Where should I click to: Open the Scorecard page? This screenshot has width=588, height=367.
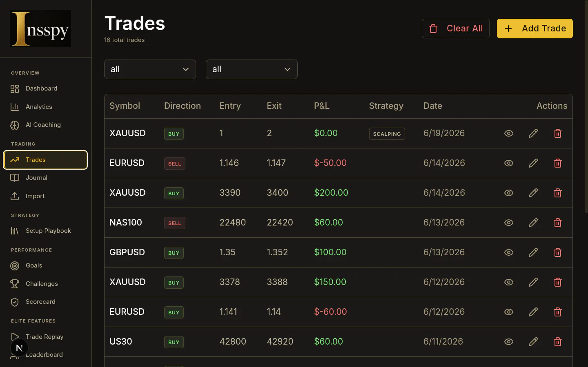coord(45,302)
